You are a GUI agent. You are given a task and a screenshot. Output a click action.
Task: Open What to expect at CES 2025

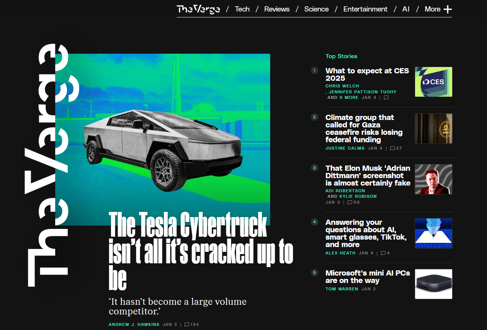pyautogui.click(x=367, y=74)
